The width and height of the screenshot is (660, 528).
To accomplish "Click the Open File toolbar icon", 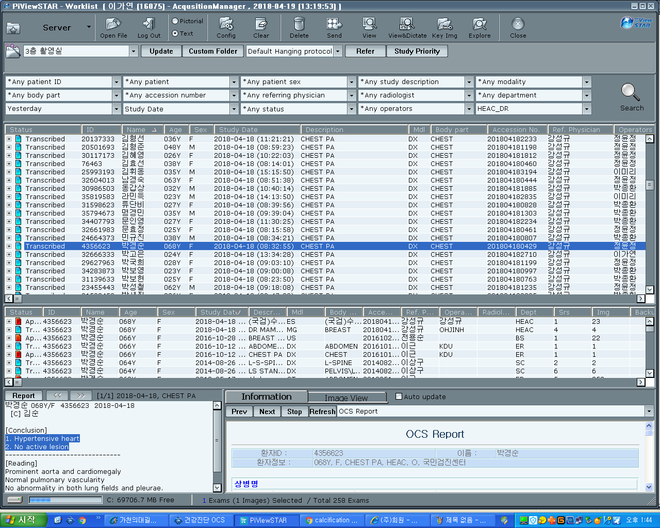I will tap(113, 24).
